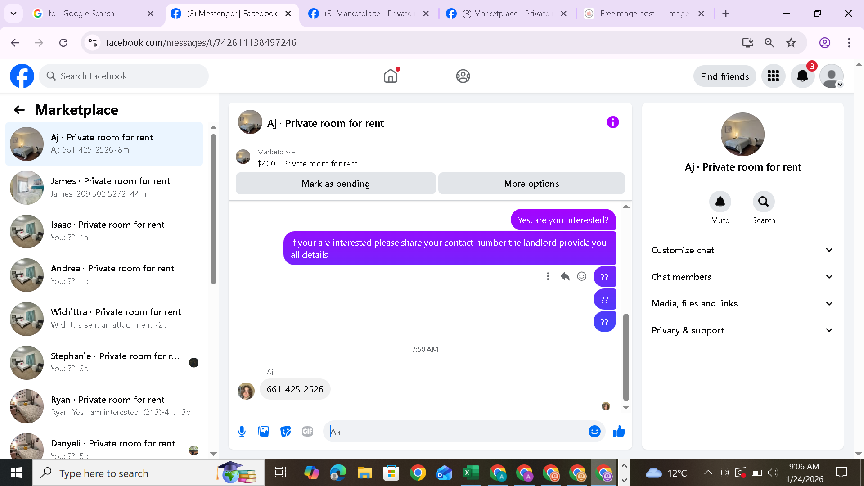The height and width of the screenshot is (486, 864).
Task: Expand Media, files and links section
Action: pos(742,303)
